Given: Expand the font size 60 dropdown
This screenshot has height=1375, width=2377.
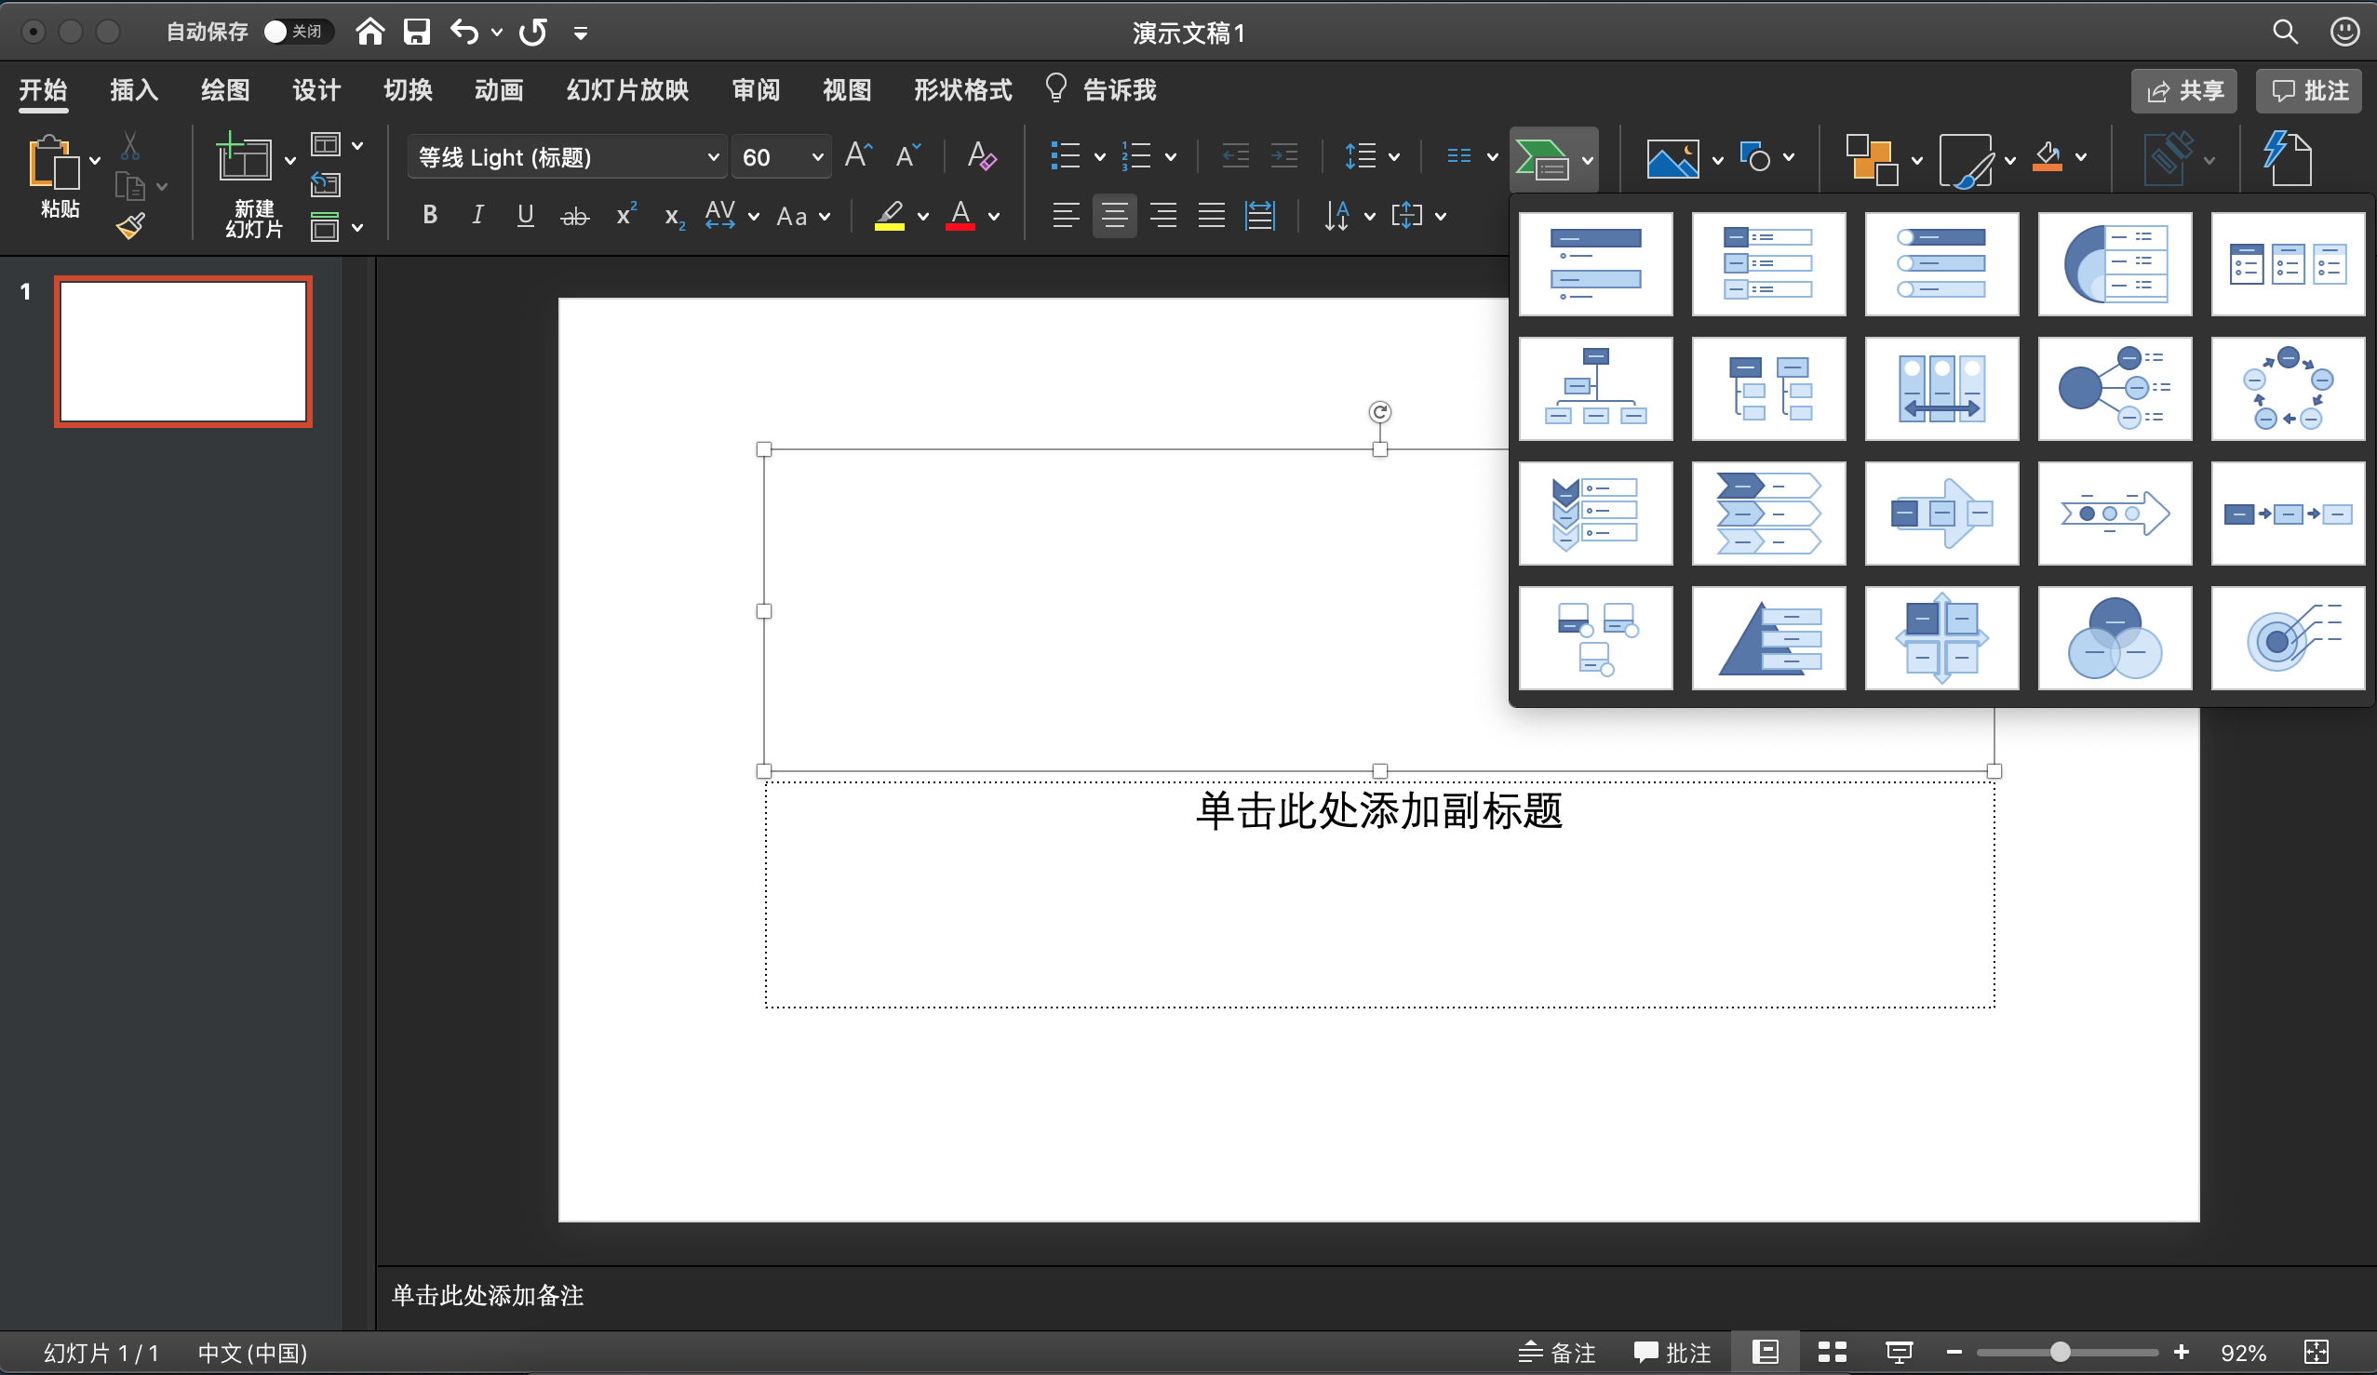Looking at the screenshot, I should pos(817,157).
